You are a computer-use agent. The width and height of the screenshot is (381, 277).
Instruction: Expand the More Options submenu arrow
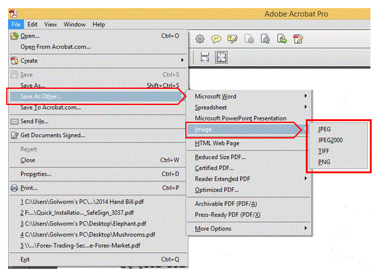[x=306, y=228]
